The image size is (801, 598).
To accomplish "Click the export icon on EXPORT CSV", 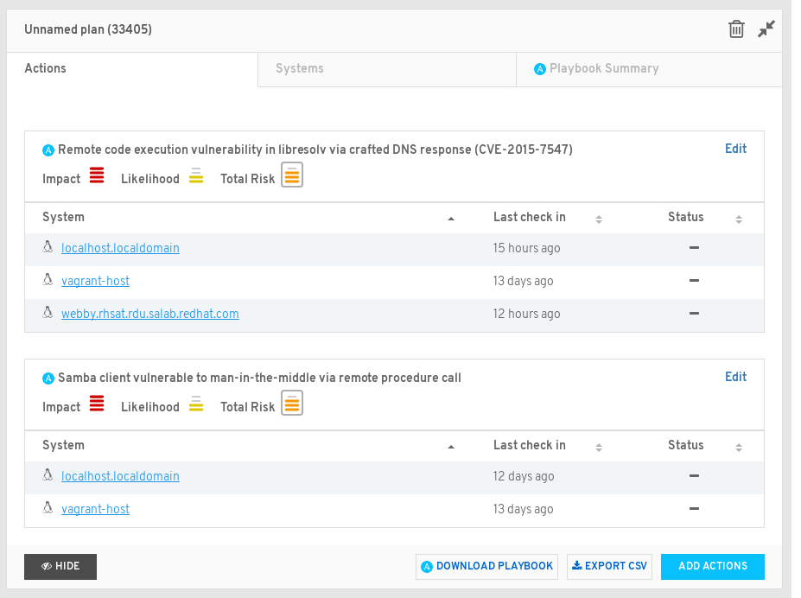I will click(575, 567).
